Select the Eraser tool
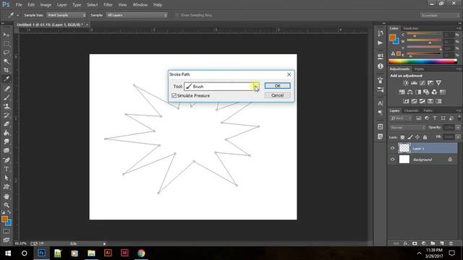This screenshot has width=463, height=260. 7,124
